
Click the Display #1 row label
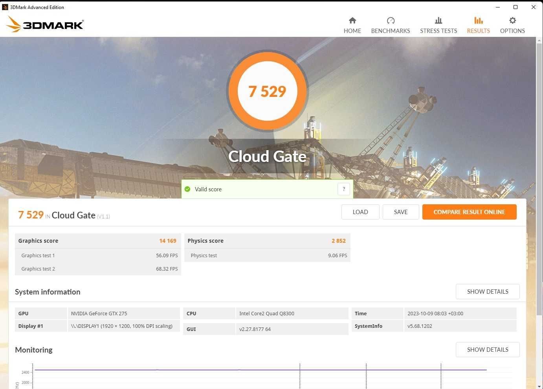[x=31, y=326]
